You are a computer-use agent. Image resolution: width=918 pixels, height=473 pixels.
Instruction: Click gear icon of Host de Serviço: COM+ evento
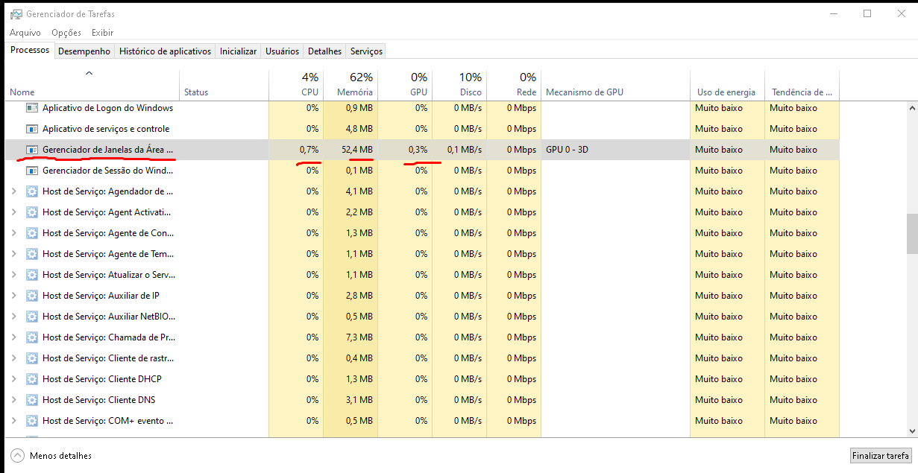[32, 421]
